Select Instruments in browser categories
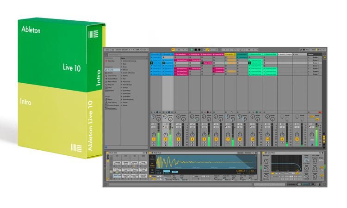 pos(112,76)
